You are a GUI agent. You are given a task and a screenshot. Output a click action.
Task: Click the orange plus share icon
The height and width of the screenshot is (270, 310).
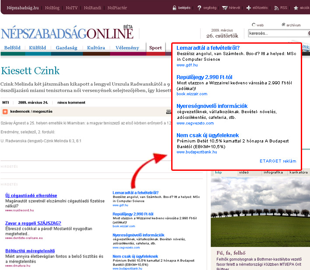[5, 112]
